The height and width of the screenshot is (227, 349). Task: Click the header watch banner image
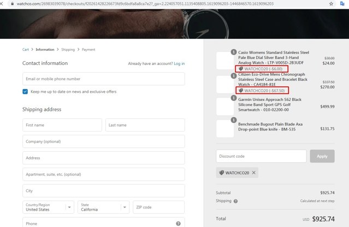[175, 24]
